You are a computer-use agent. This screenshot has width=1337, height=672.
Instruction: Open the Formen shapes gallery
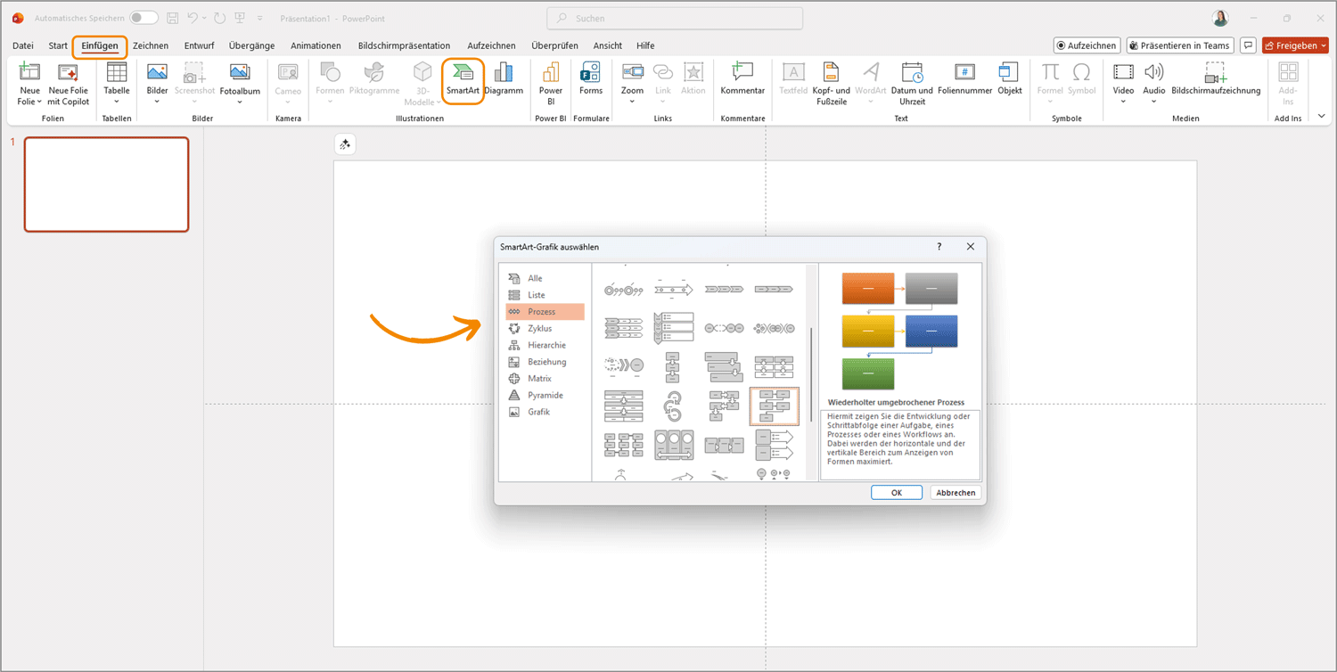point(330,80)
